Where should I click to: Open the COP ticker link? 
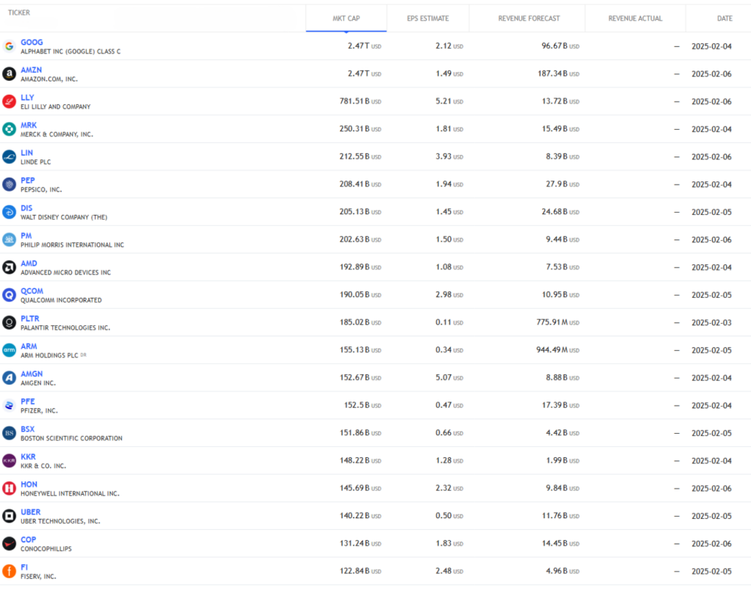pos(29,539)
